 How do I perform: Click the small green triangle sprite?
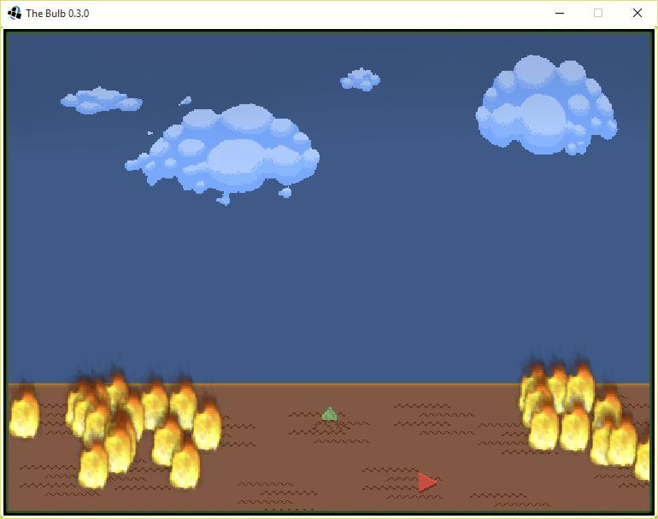tap(329, 414)
